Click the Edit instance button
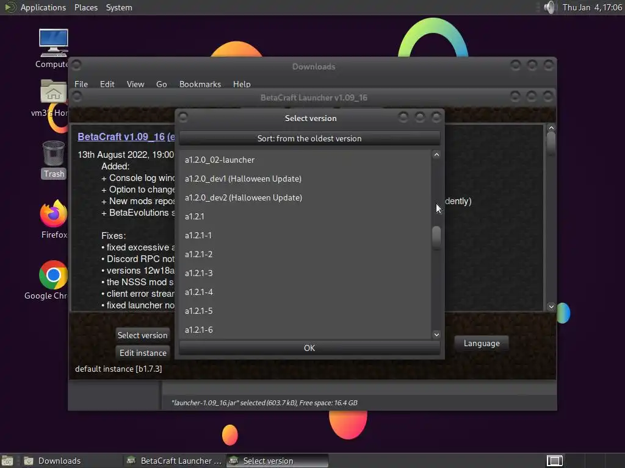The width and height of the screenshot is (625, 468). point(142,353)
